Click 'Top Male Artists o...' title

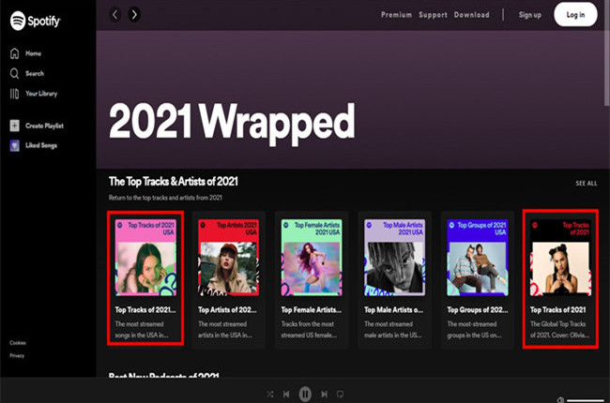[393, 309]
